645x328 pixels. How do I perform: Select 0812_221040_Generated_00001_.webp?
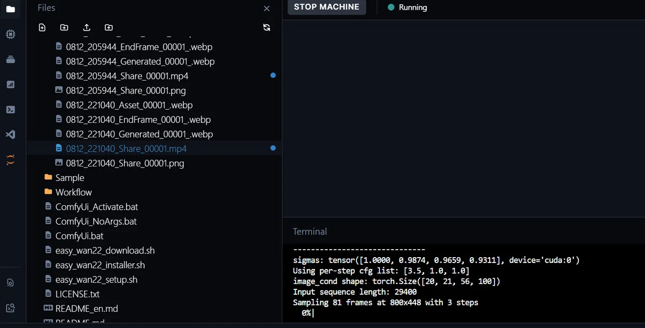(x=139, y=134)
